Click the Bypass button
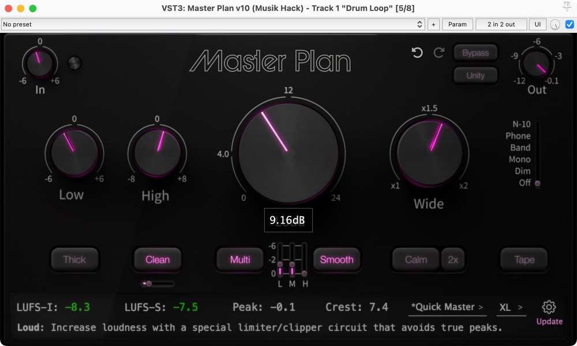 point(475,53)
